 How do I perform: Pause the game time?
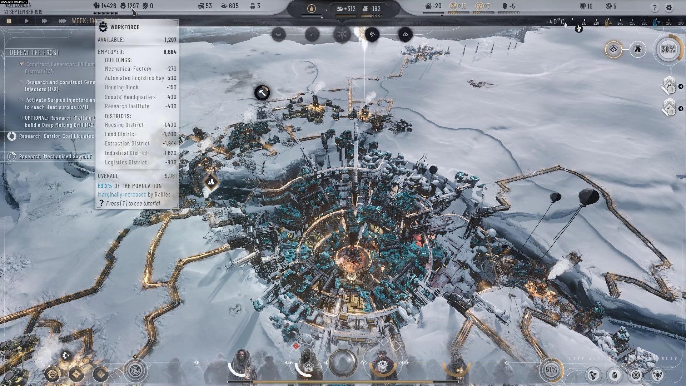(x=9, y=21)
